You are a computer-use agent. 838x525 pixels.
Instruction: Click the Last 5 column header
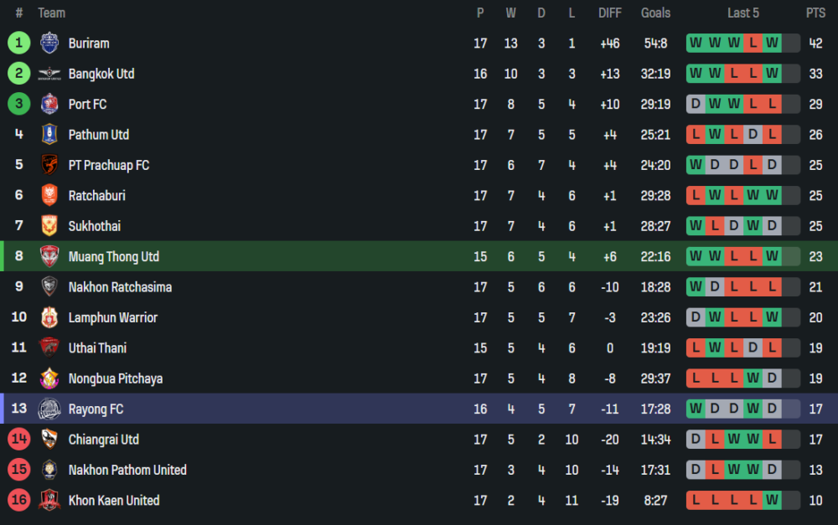(743, 13)
